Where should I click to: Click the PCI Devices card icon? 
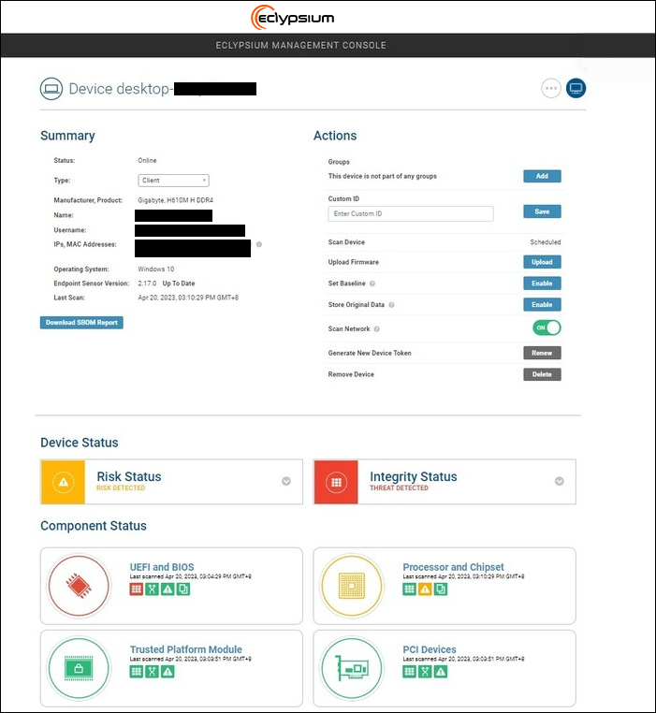352,668
